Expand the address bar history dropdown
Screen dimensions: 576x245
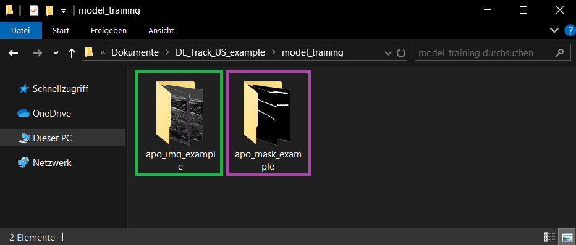click(x=388, y=53)
